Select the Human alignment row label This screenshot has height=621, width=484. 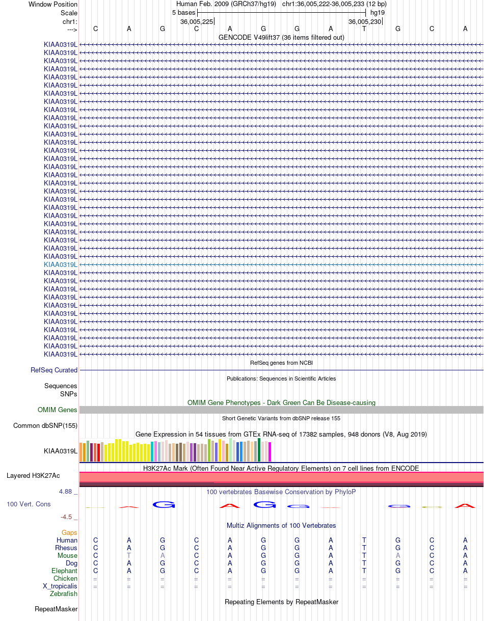pyautogui.click(x=67, y=541)
